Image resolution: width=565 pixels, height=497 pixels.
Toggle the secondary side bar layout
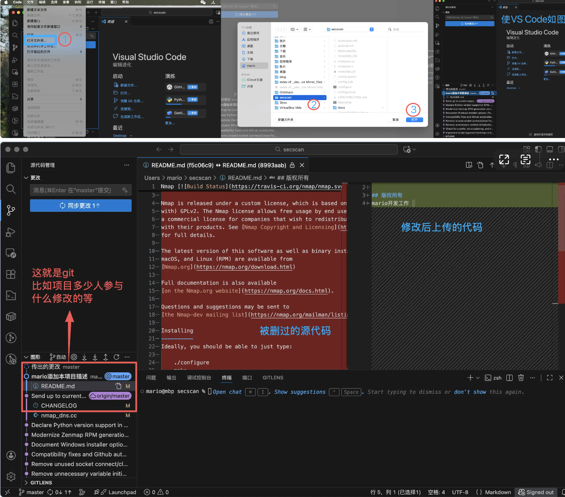click(561, 149)
